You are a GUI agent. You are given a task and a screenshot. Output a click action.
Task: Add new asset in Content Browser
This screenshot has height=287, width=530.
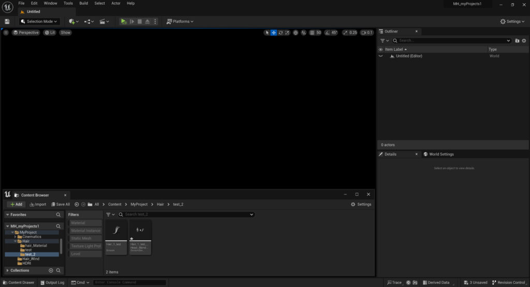click(x=16, y=204)
